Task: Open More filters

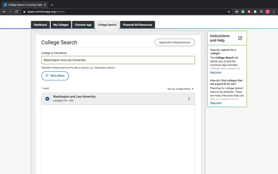Action: click(x=55, y=76)
